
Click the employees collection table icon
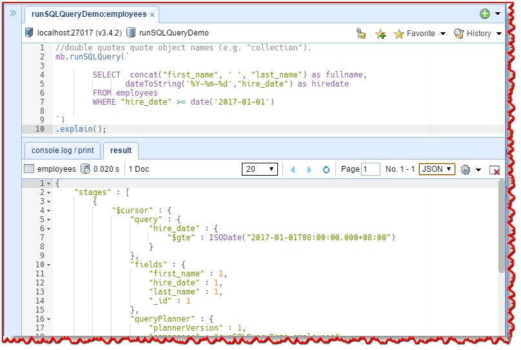29,169
